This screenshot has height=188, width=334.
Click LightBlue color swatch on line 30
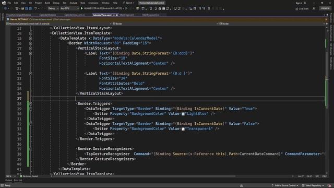183,114
